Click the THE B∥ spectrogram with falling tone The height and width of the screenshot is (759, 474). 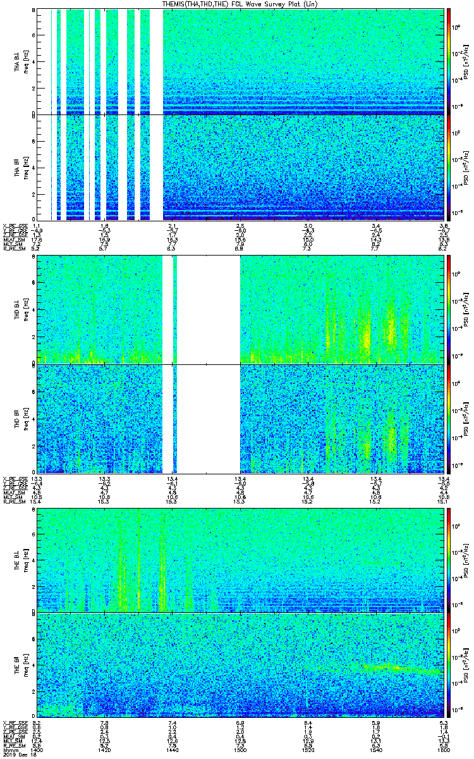click(x=241, y=665)
